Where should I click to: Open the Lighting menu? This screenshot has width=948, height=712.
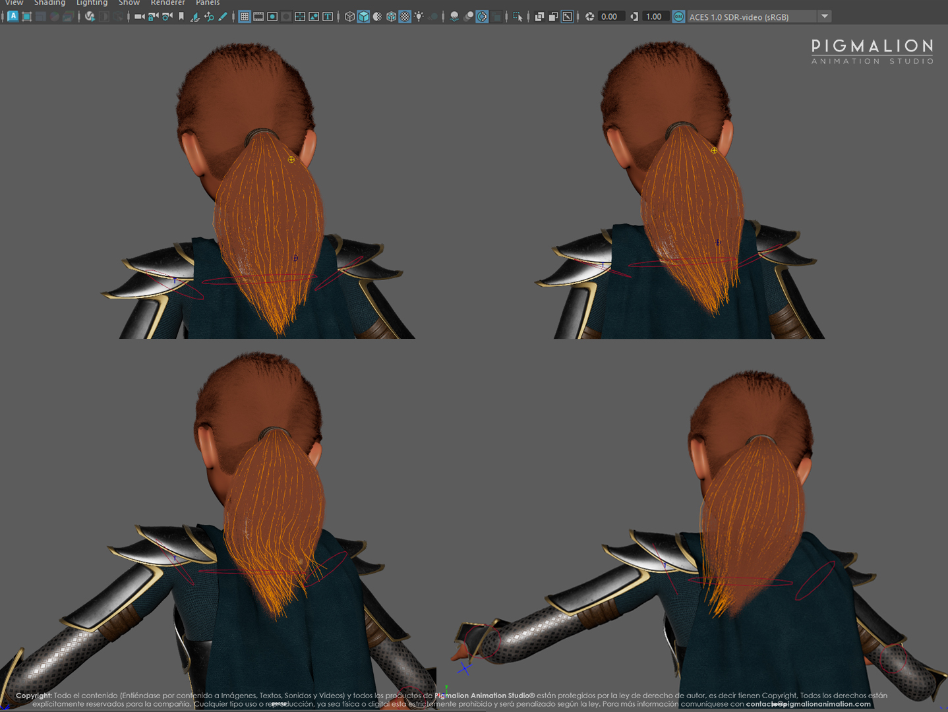pos(92,3)
